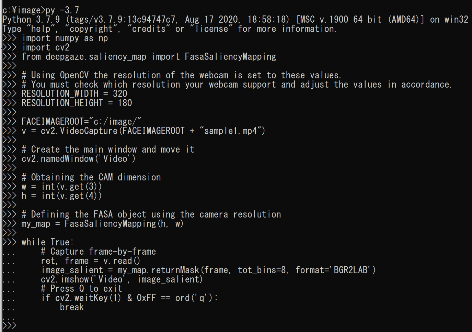Click the 'w = int(v.get(3))' line
The height and width of the screenshot is (332, 472).
(x=61, y=187)
